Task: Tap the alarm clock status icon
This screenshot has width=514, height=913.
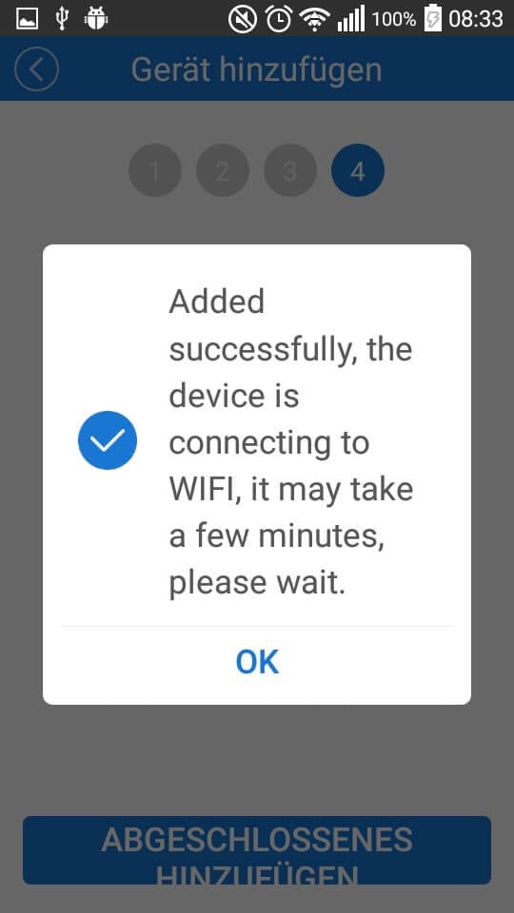Action: click(279, 19)
